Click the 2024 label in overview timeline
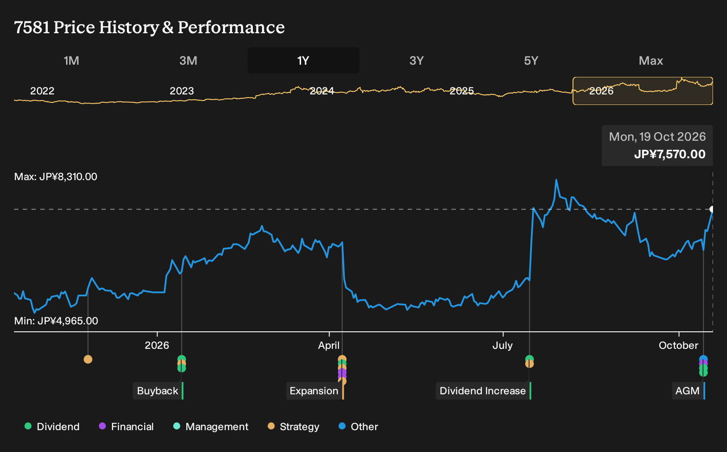727x452 pixels. coord(322,91)
